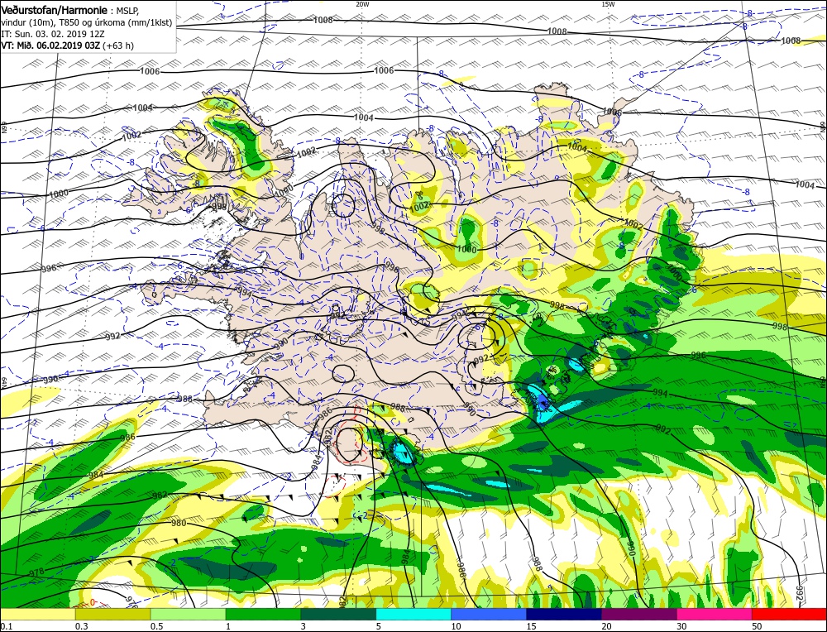
Task: Select the pink 30 mm legend swatch
Action: coord(715,614)
